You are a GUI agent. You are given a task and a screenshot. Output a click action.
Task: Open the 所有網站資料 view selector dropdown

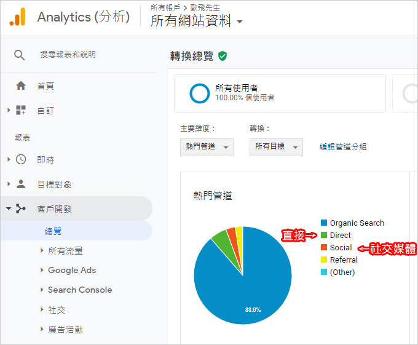[x=197, y=21]
